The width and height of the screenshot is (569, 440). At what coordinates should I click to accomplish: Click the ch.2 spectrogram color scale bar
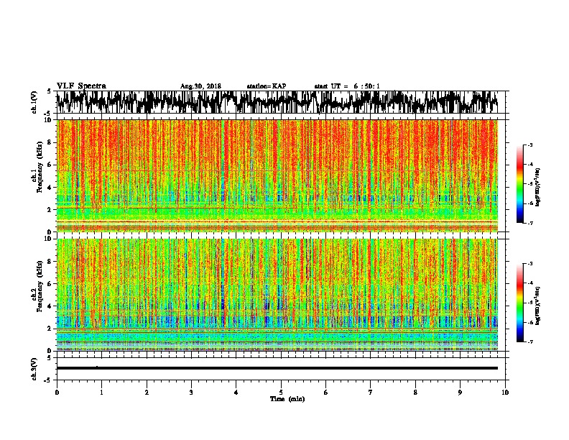coord(519,303)
